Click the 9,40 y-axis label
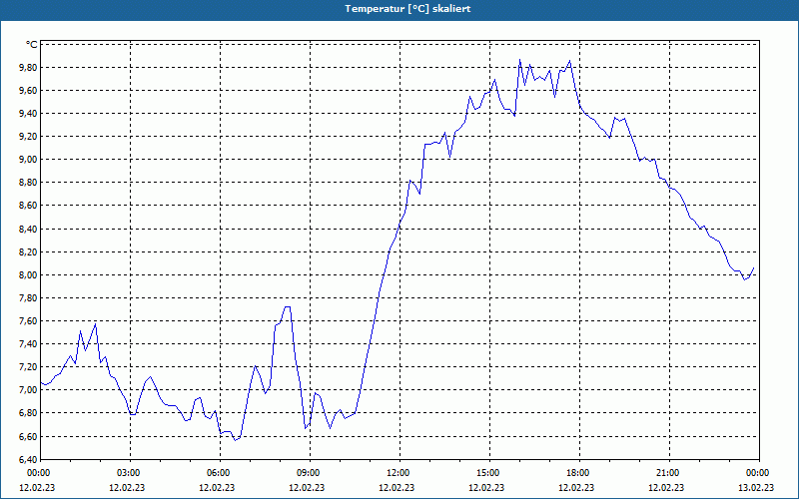The image size is (799, 499). click(x=29, y=114)
